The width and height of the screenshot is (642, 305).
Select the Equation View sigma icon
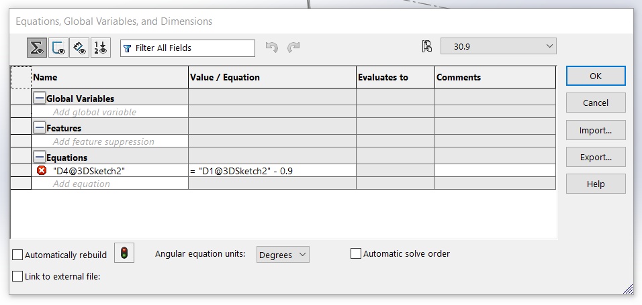pos(37,48)
